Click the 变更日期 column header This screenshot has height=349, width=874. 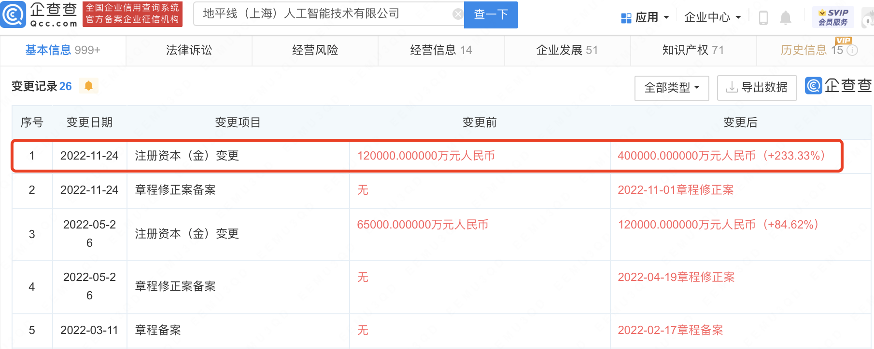89,122
